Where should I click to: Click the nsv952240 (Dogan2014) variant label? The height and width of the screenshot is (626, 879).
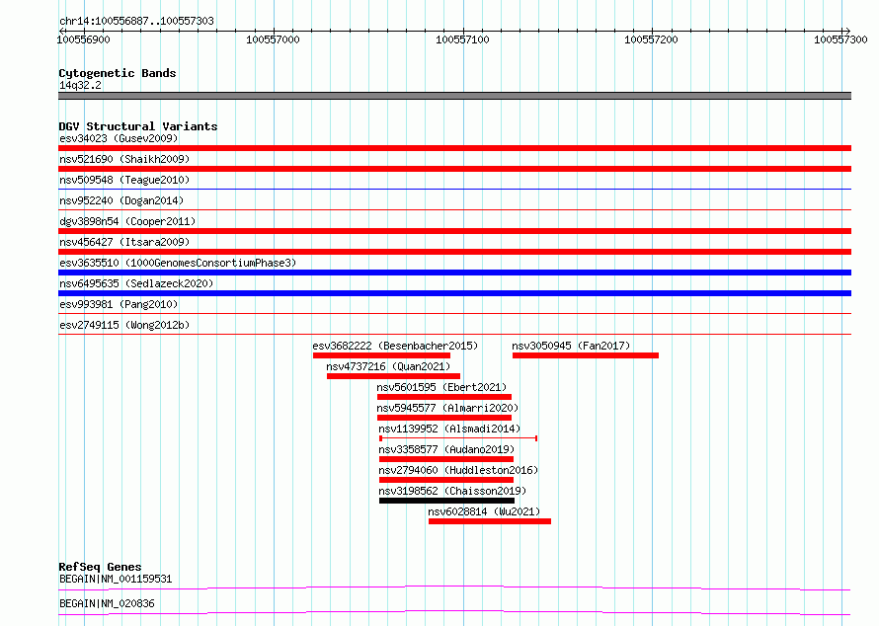[121, 200]
